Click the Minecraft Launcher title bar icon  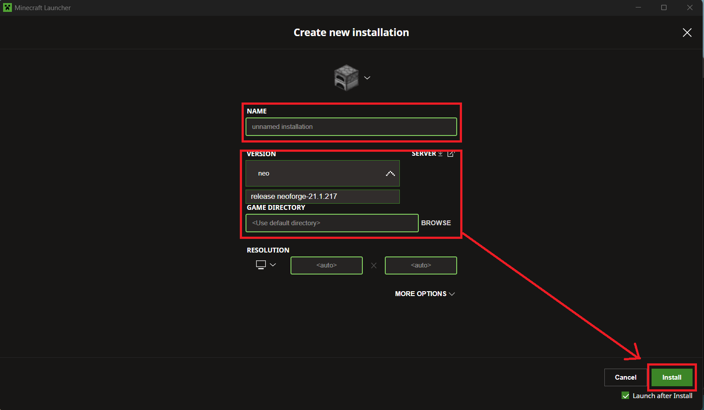[7, 7]
